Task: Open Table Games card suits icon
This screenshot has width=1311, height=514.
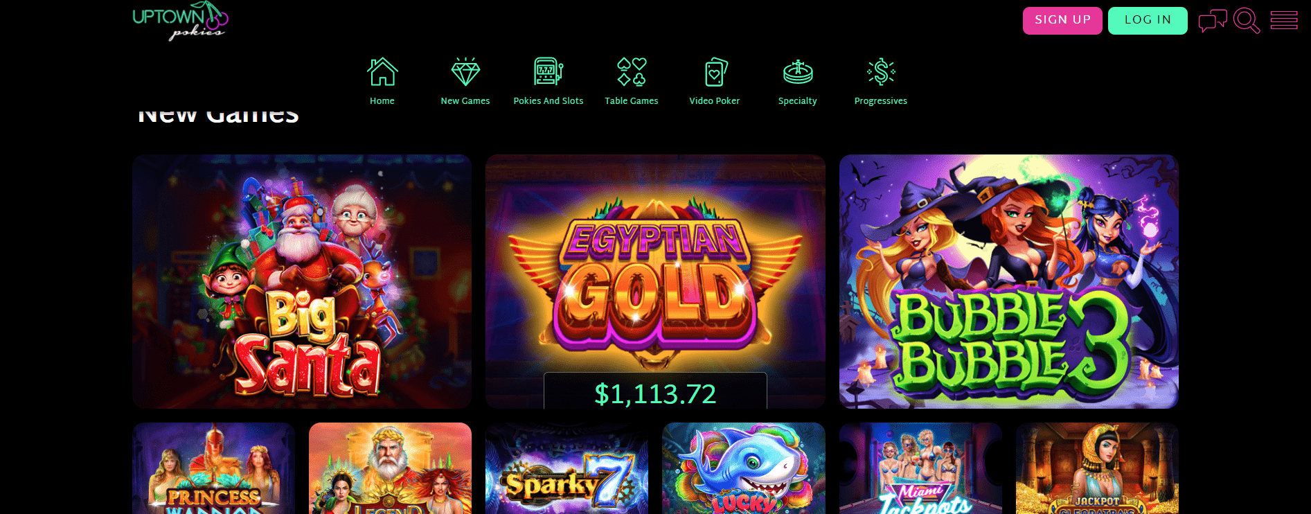Action: [632, 71]
